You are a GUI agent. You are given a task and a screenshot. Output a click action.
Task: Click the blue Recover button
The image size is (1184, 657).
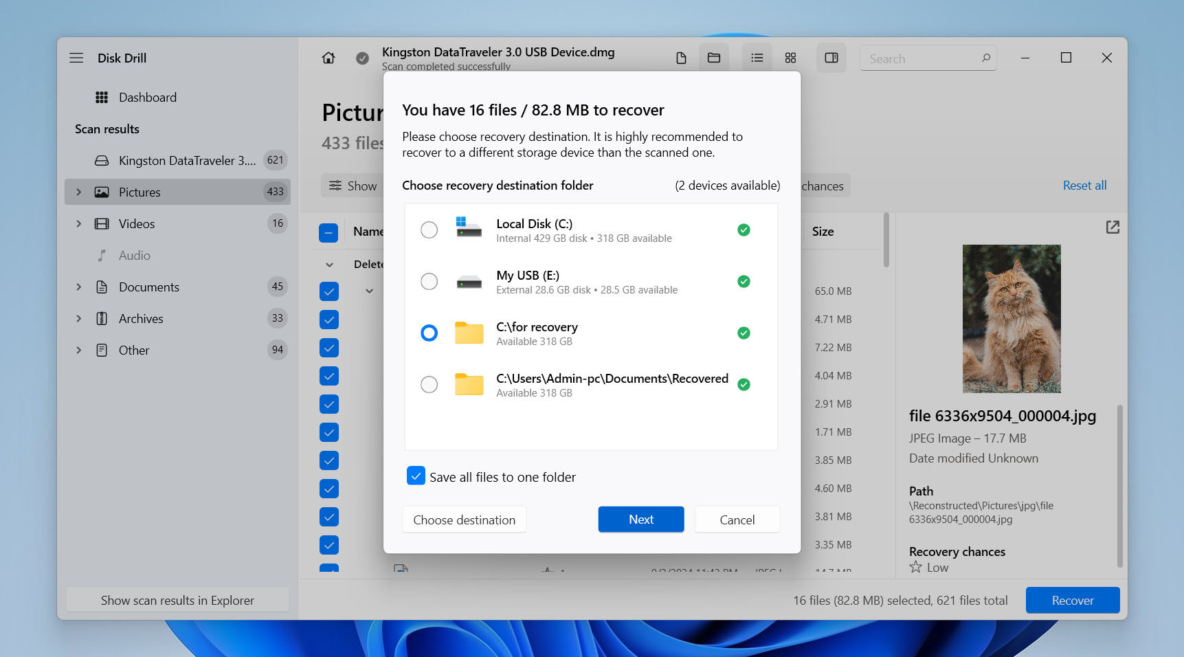[x=1073, y=600]
